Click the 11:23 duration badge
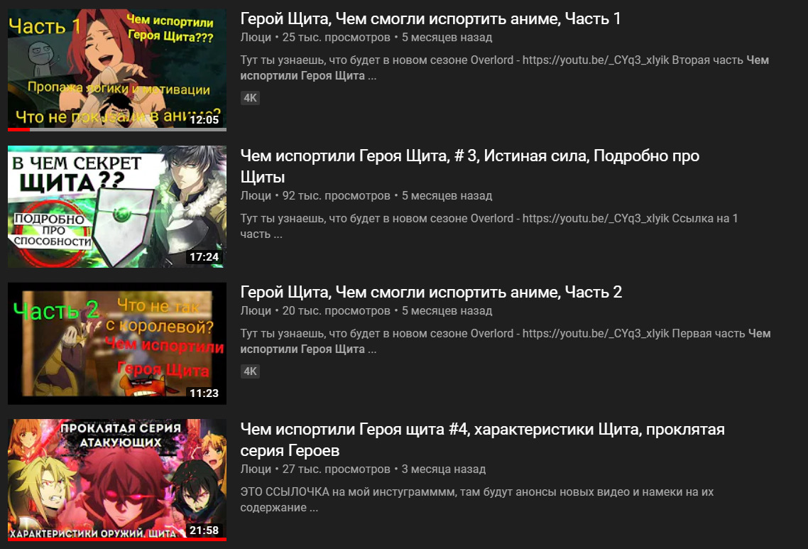The height and width of the screenshot is (549, 808). point(204,393)
